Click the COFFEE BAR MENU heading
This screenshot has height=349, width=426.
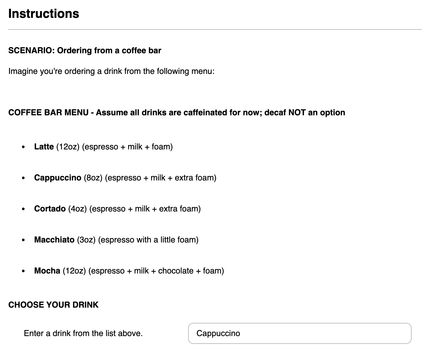pos(177,112)
